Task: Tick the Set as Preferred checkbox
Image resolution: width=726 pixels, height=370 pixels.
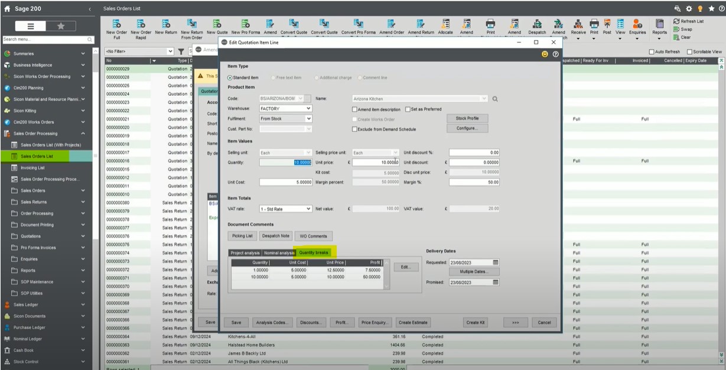Action: click(x=408, y=109)
